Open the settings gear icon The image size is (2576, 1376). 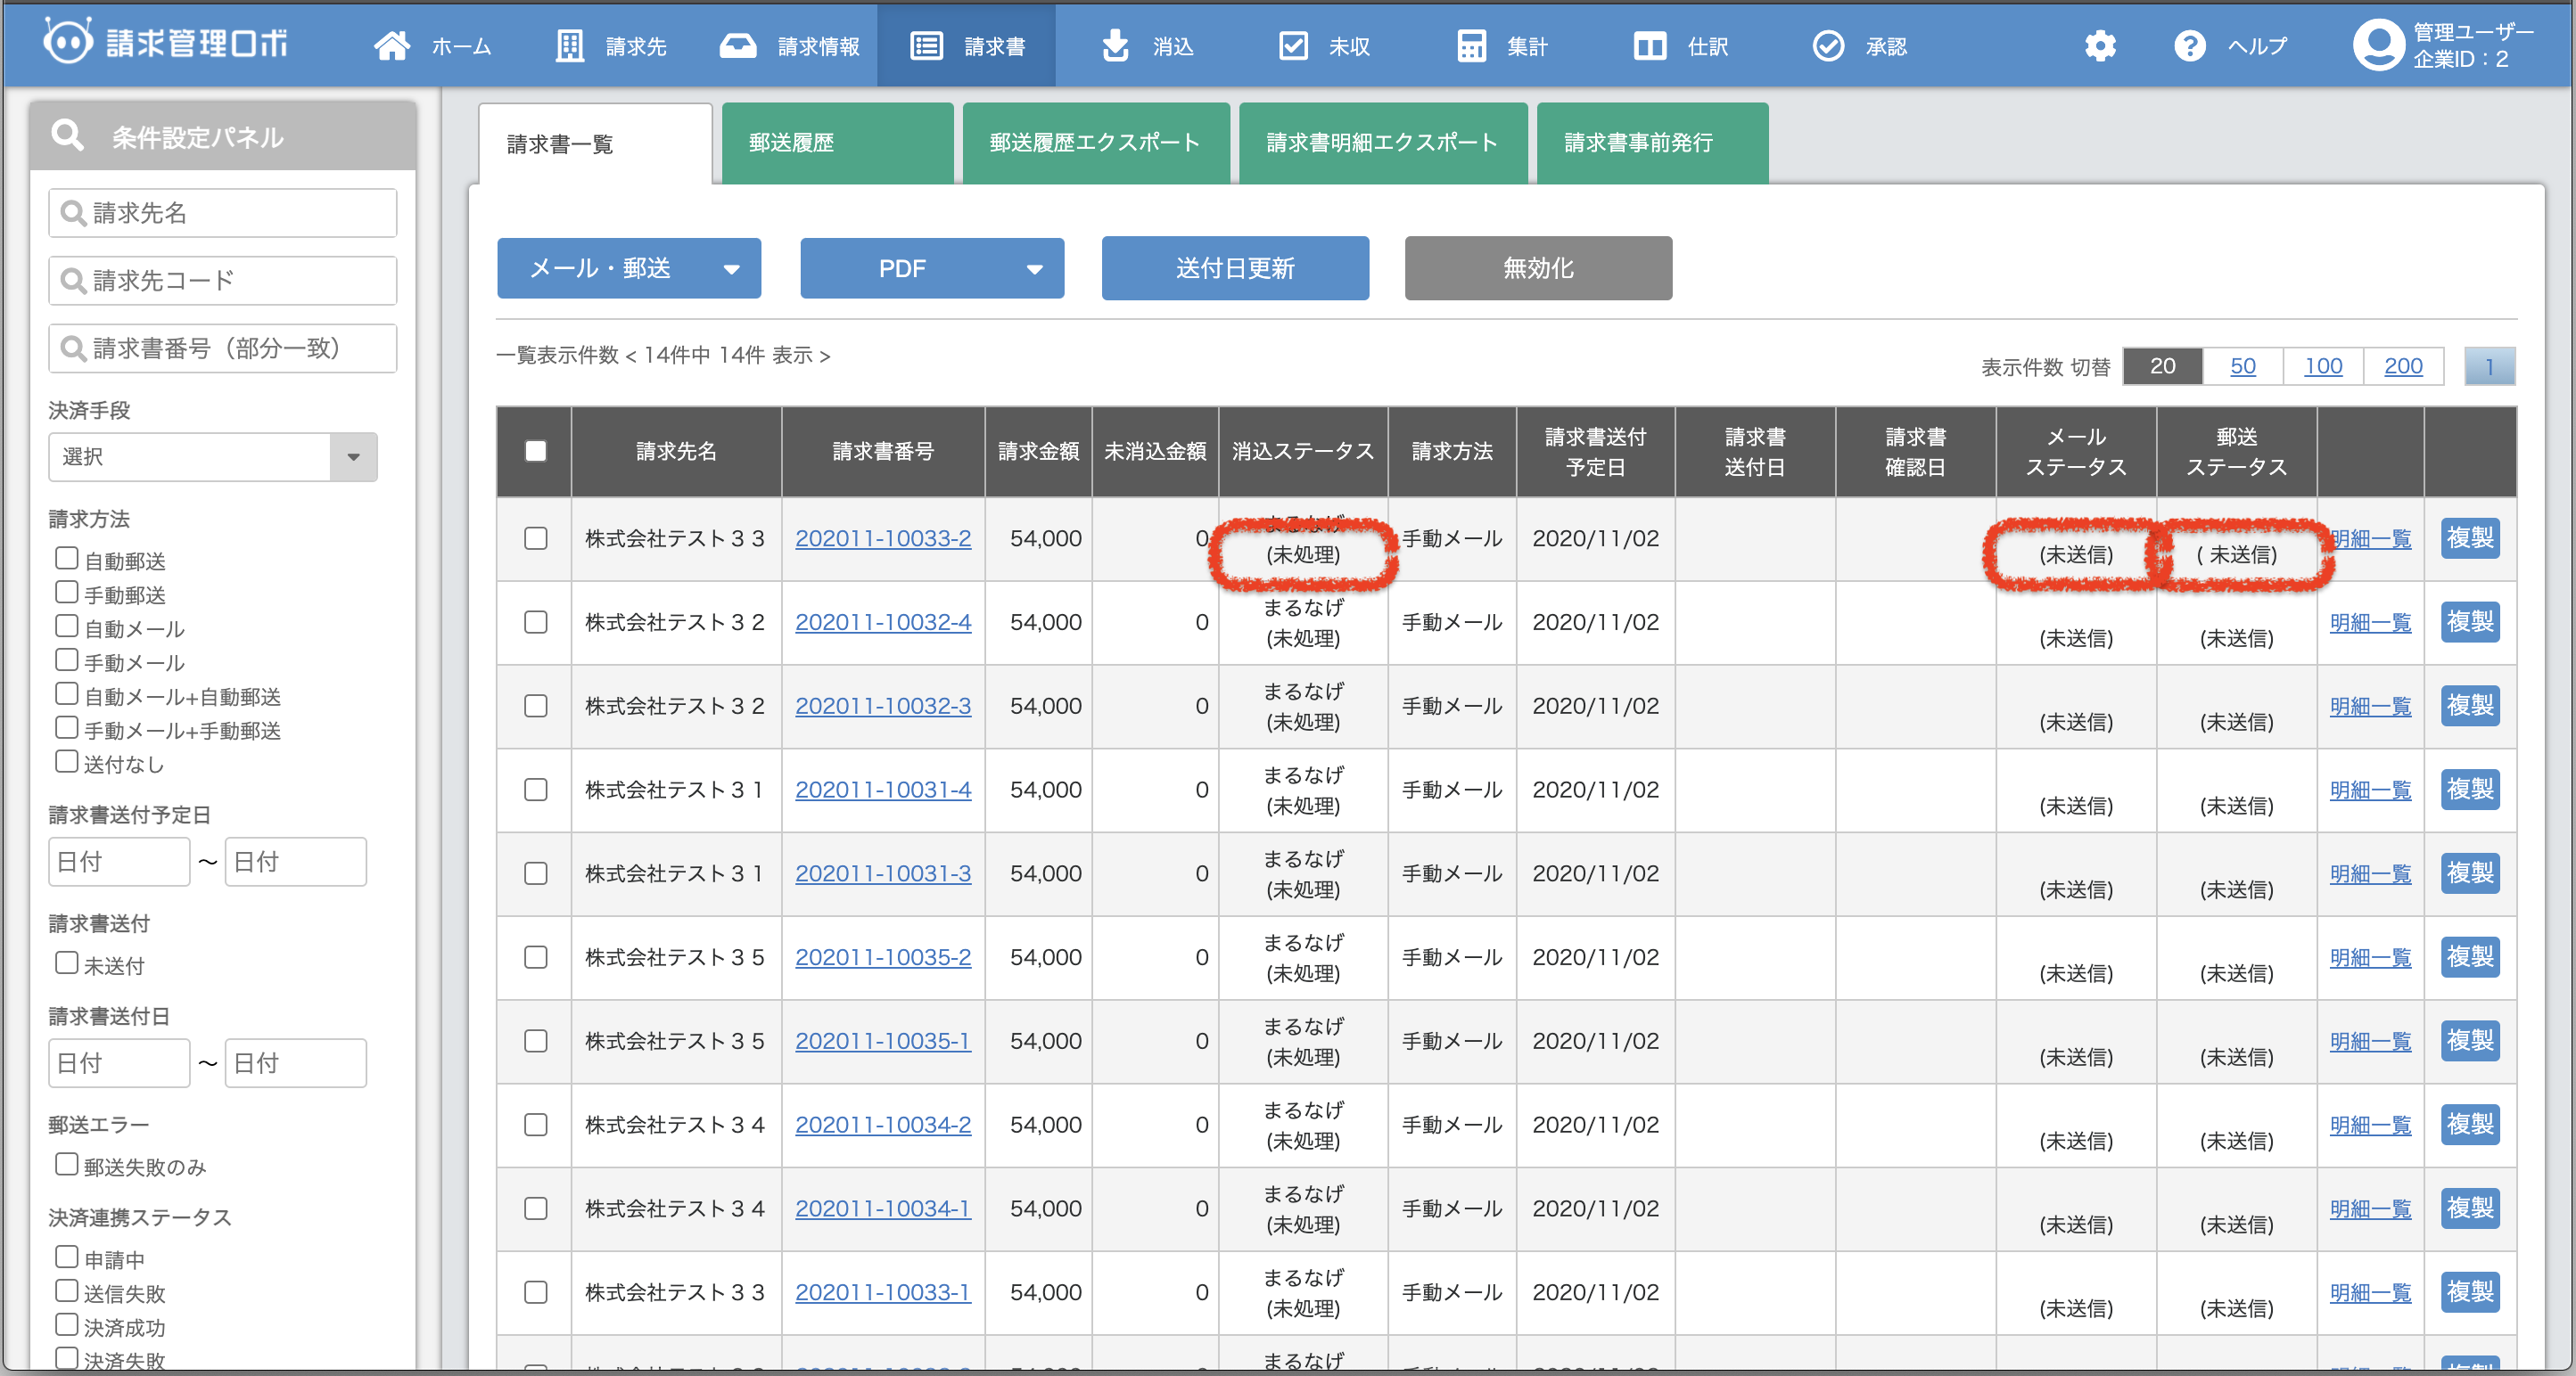tap(2099, 46)
